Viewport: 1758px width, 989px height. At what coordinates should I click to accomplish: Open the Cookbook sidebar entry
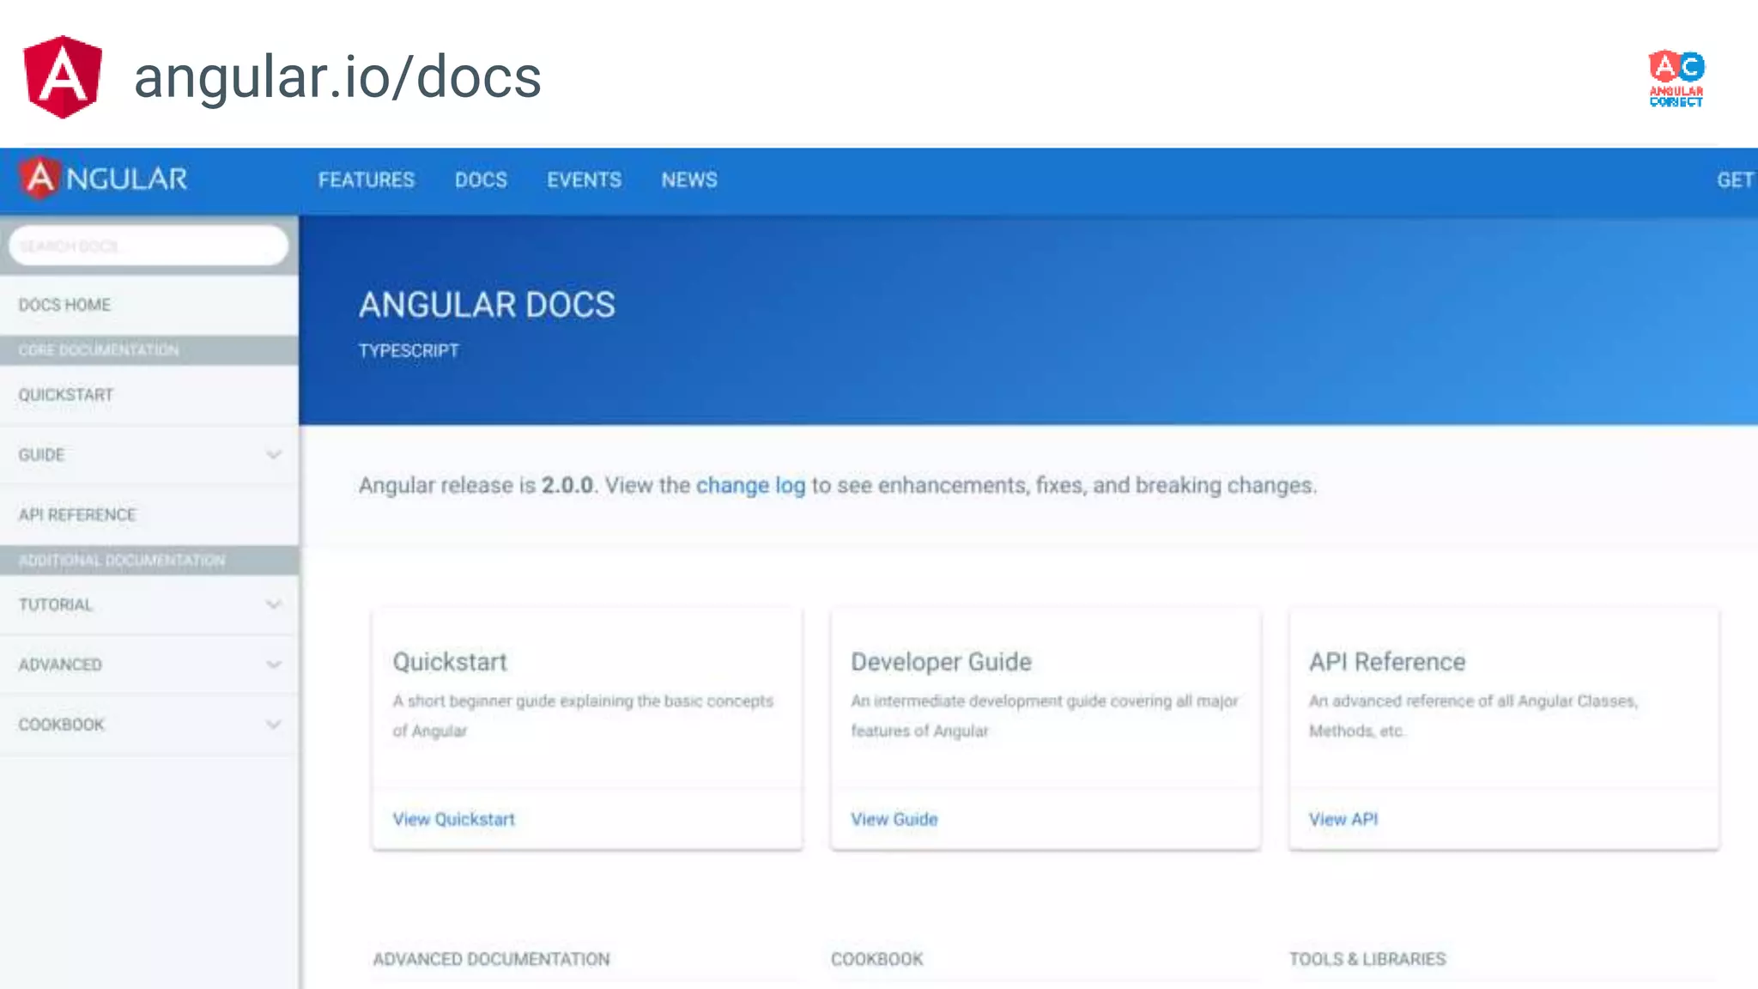click(x=62, y=725)
